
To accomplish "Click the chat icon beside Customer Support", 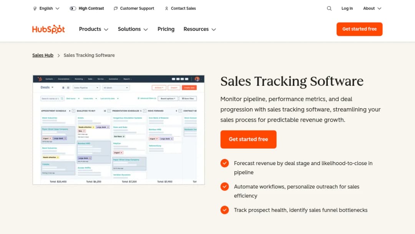I will point(116,8).
